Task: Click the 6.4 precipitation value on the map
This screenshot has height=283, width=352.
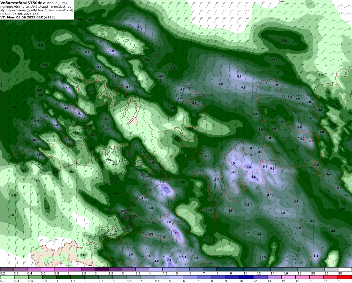Action: pos(249,167)
